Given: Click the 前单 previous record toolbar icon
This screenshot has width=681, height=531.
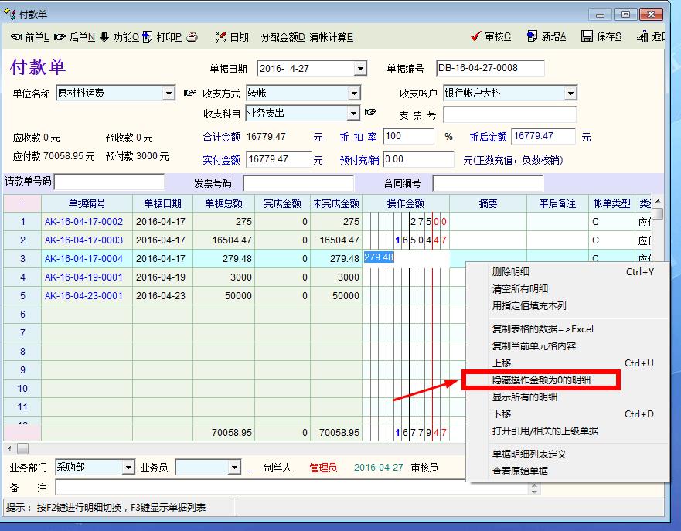Looking at the screenshot, I should pos(16,37).
